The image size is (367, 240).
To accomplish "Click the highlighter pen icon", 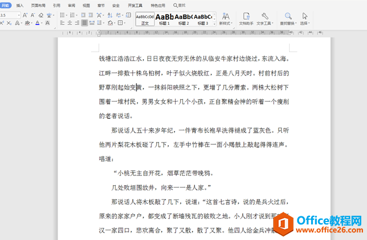I will [x=27, y=23].
